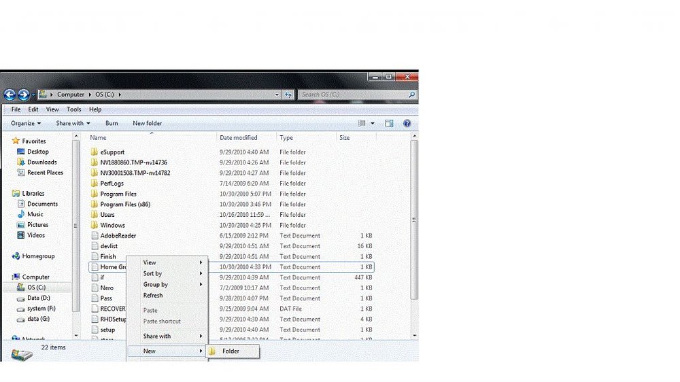Refresh the address bar location

[x=288, y=94]
